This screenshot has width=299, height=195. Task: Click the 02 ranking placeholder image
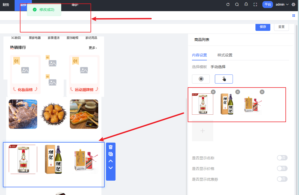[x=52, y=63]
